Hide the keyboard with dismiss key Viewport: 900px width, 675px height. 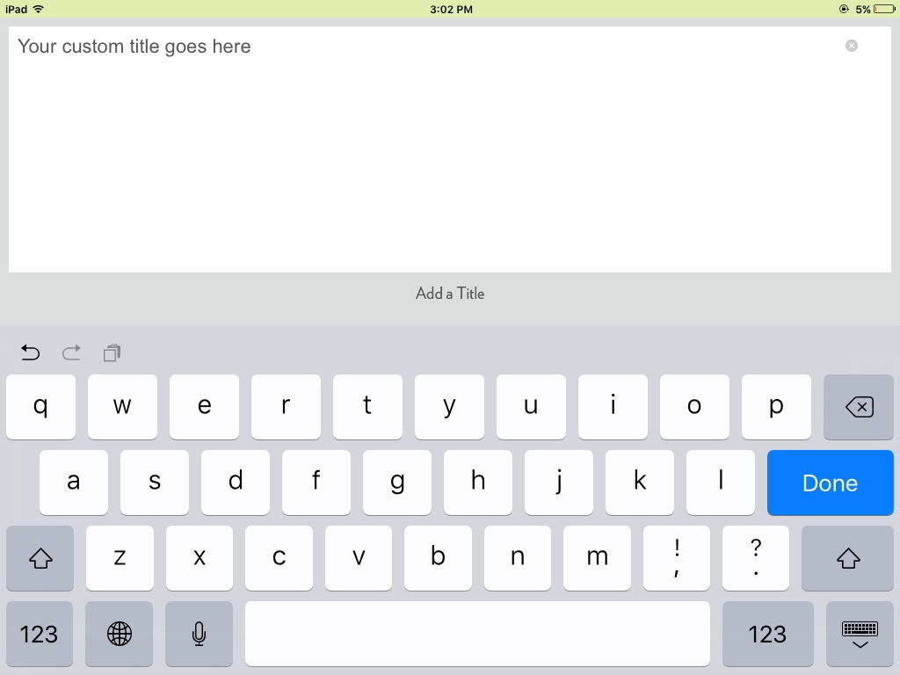[860, 634]
